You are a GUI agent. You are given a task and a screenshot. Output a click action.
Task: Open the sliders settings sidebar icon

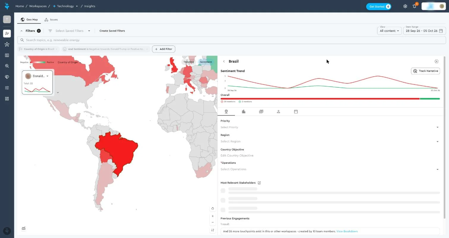tap(7, 88)
